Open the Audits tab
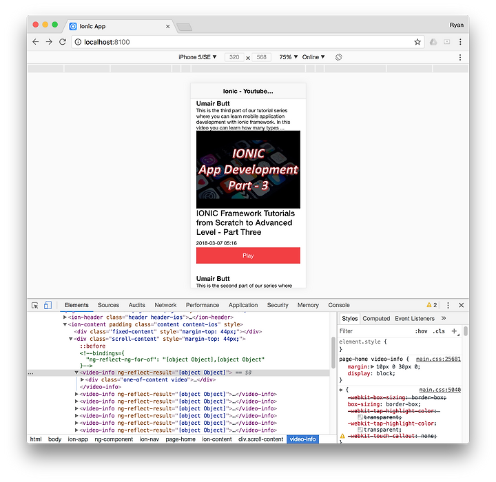 (136, 305)
